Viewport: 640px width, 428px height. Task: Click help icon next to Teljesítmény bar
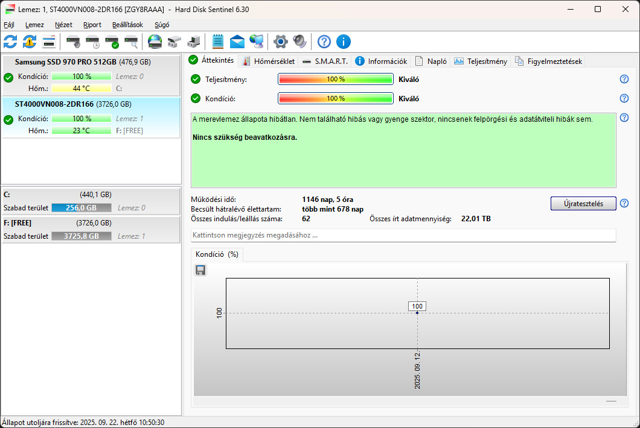tap(624, 79)
